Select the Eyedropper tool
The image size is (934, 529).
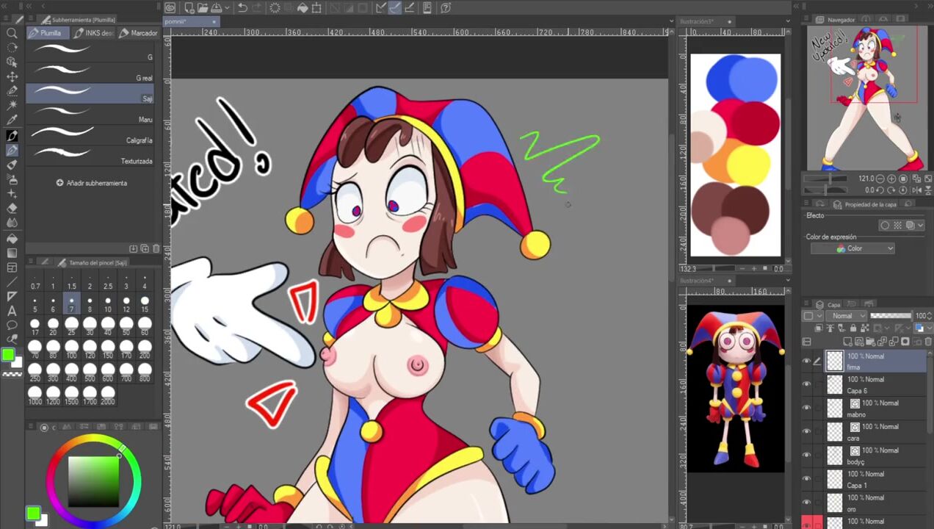12,120
